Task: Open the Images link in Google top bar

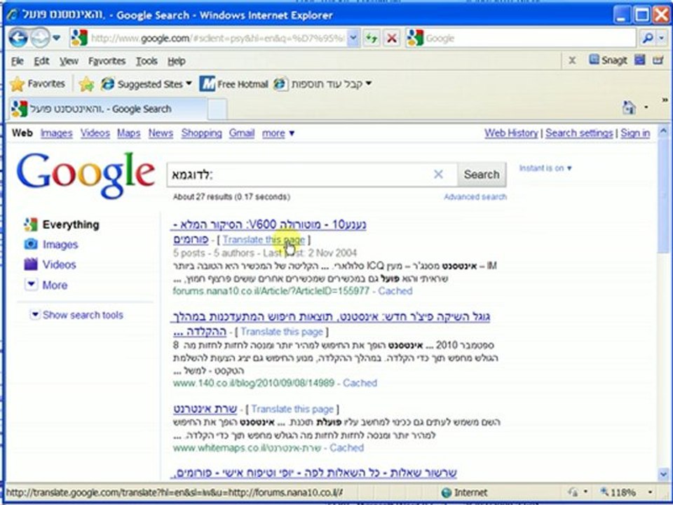Action: (x=56, y=133)
